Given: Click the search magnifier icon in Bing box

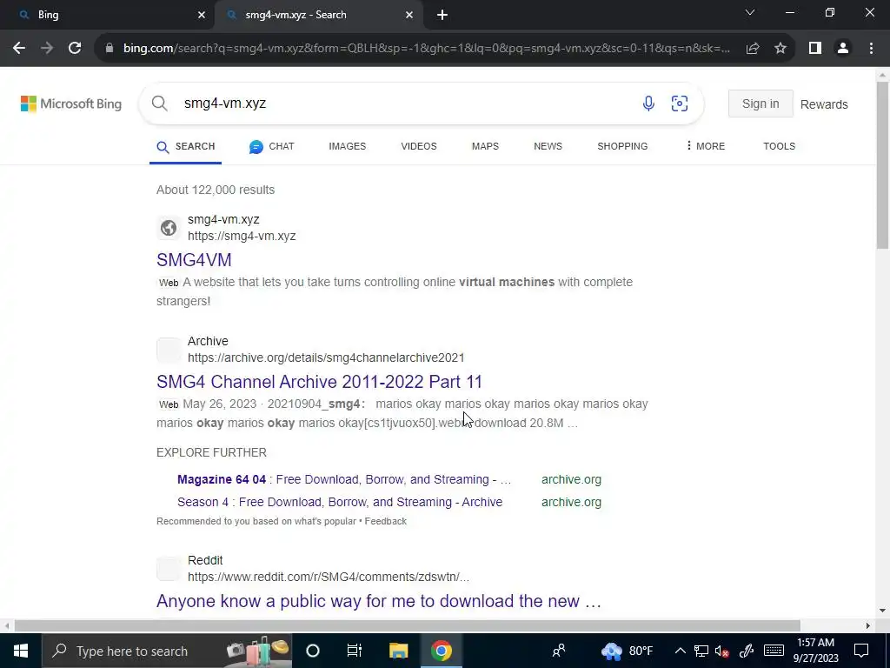Looking at the screenshot, I should point(160,104).
